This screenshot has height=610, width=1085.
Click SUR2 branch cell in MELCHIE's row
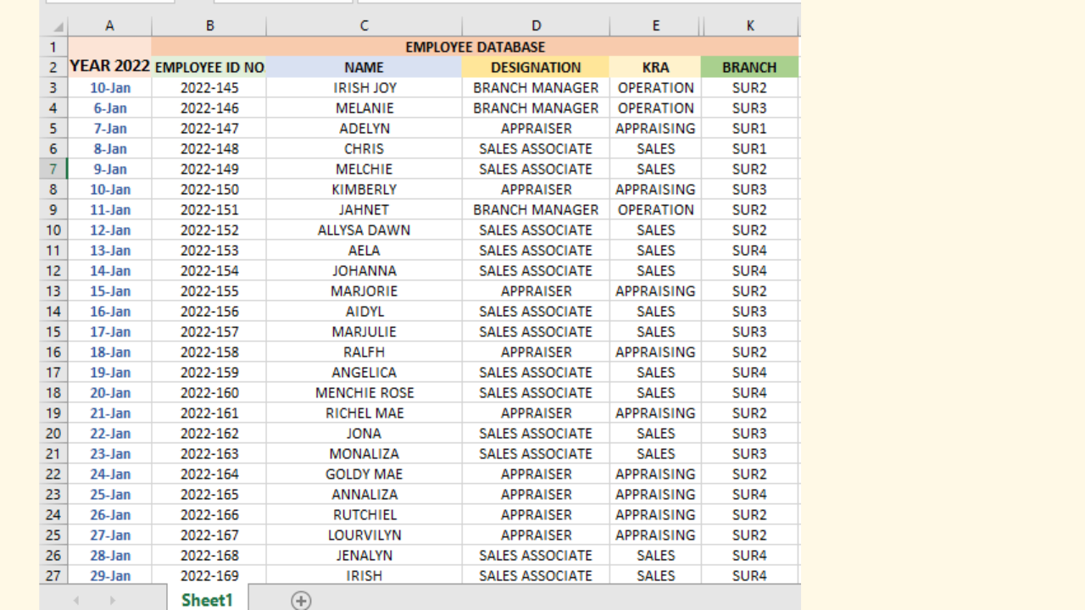(x=750, y=169)
